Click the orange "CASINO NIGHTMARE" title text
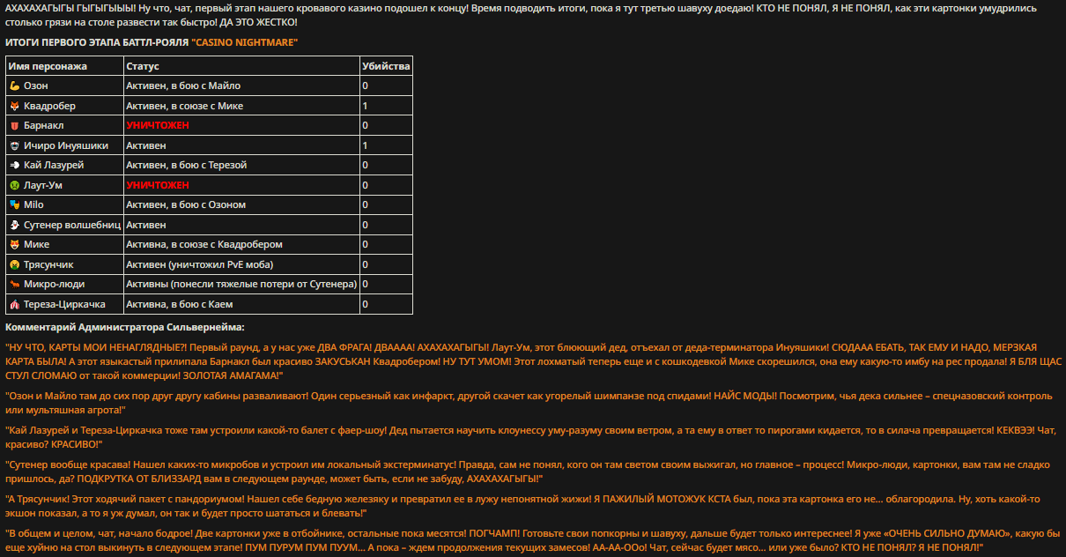1066x557 pixels. pyautogui.click(x=244, y=42)
